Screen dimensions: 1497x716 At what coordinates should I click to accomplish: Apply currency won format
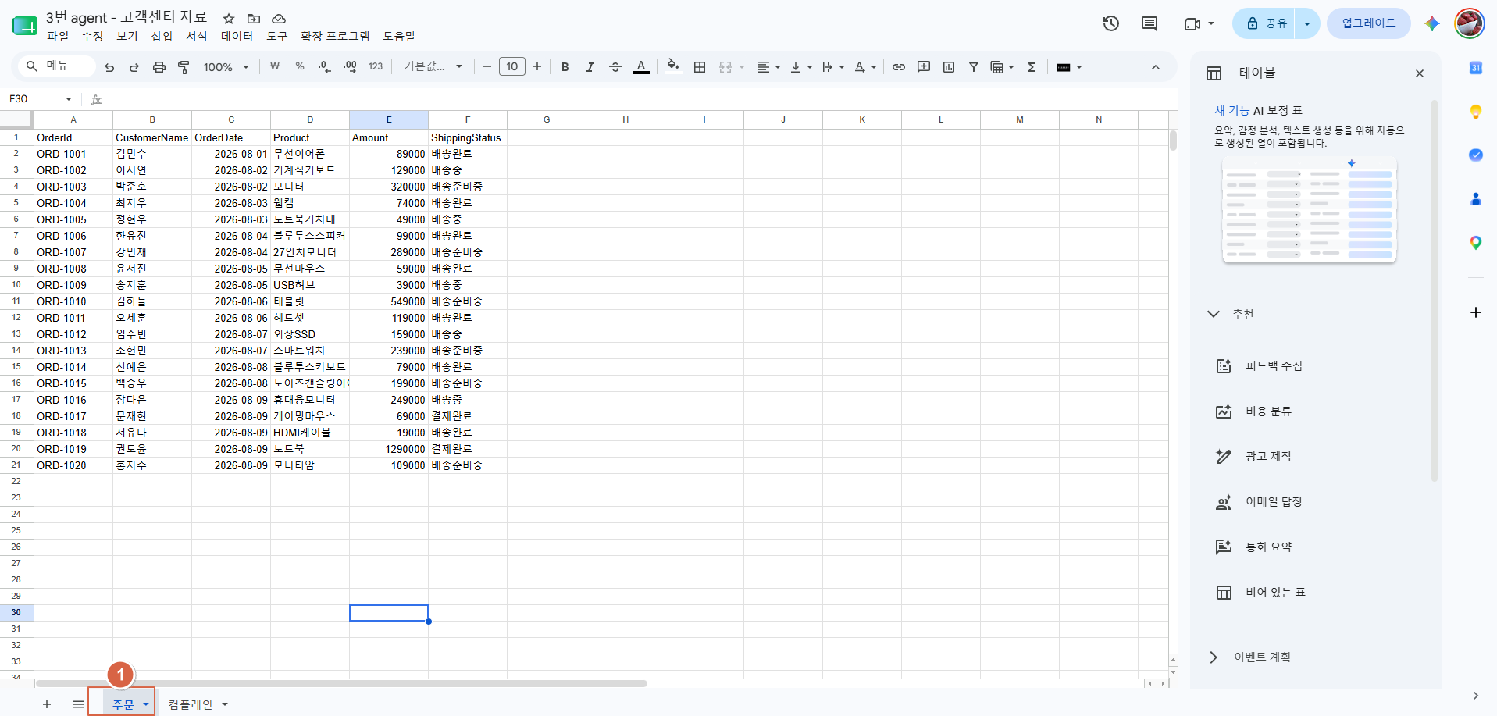(275, 67)
